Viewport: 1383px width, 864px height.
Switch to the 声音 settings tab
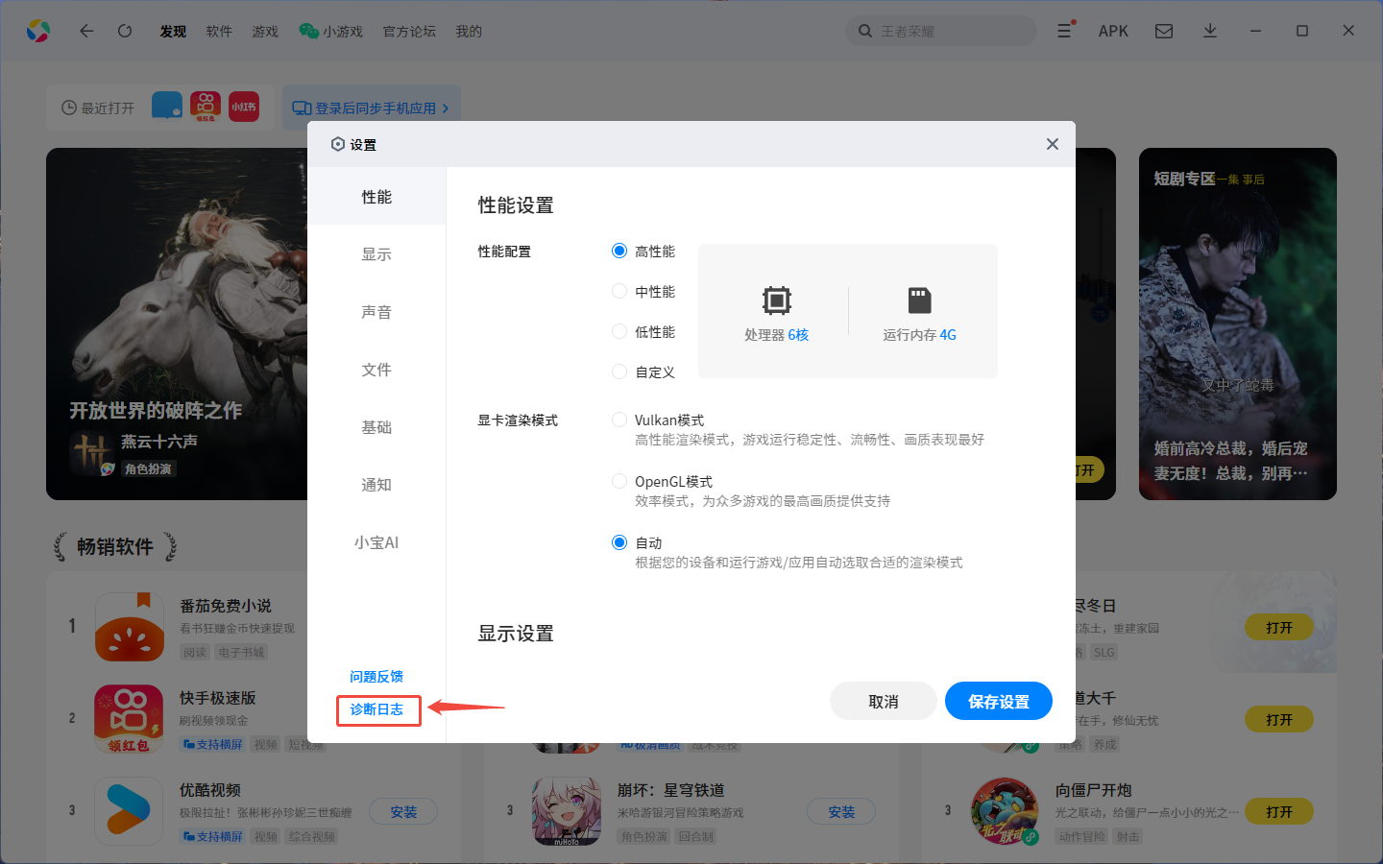pos(376,312)
